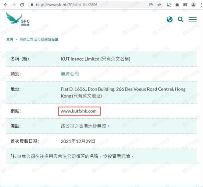Click the remark 該公司之香港地址無效

(x=85, y=126)
